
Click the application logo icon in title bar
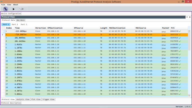pos(1,1)
